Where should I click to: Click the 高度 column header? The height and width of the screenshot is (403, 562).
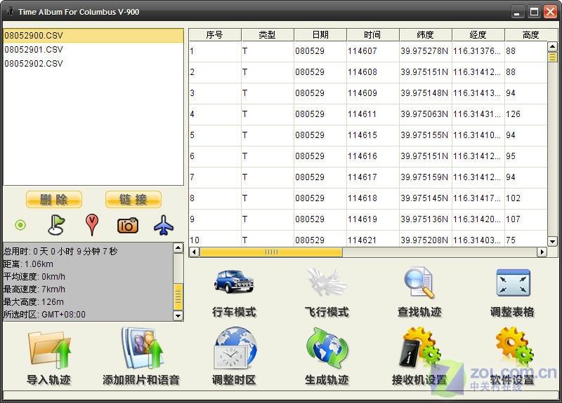pos(531,34)
